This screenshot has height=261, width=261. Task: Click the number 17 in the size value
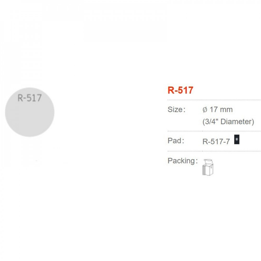(213, 110)
